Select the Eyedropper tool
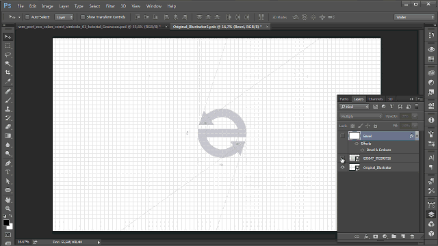 (x=8, y=81)
